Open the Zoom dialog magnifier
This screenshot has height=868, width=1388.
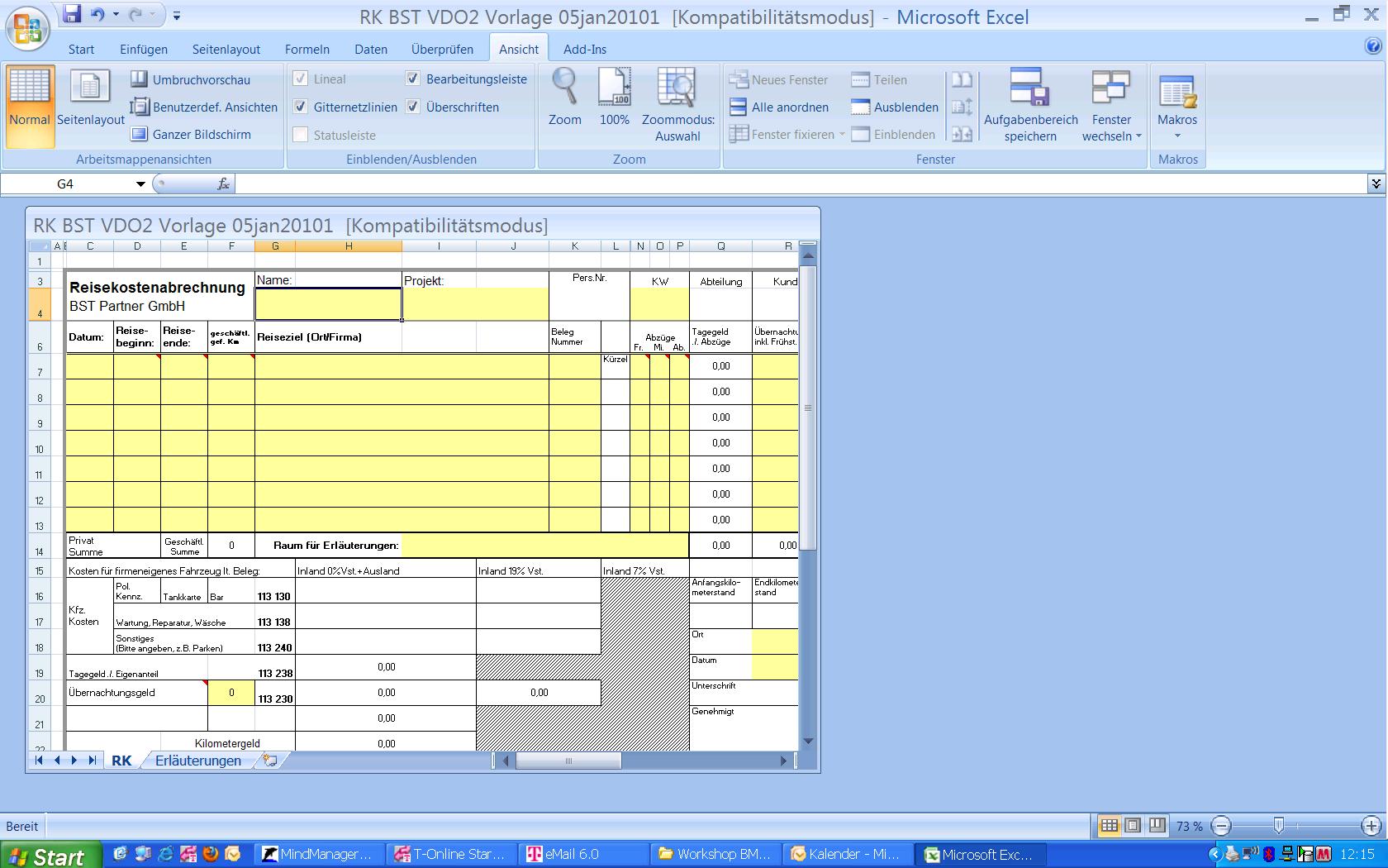pyautogui.click(x=565, y=97)
